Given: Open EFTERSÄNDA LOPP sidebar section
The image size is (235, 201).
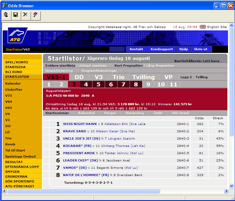Looking at the screenshot, I should (x=22, y=167).
